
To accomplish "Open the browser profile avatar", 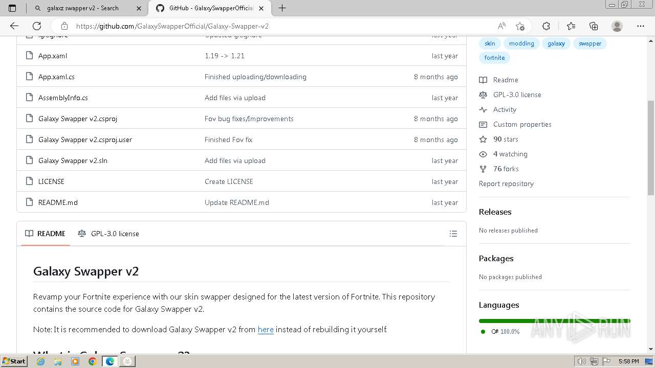I will 617,26.
